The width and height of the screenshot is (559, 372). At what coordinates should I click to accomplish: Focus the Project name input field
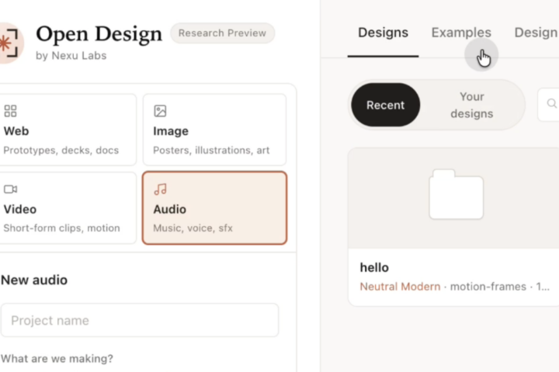pos(140,320)
